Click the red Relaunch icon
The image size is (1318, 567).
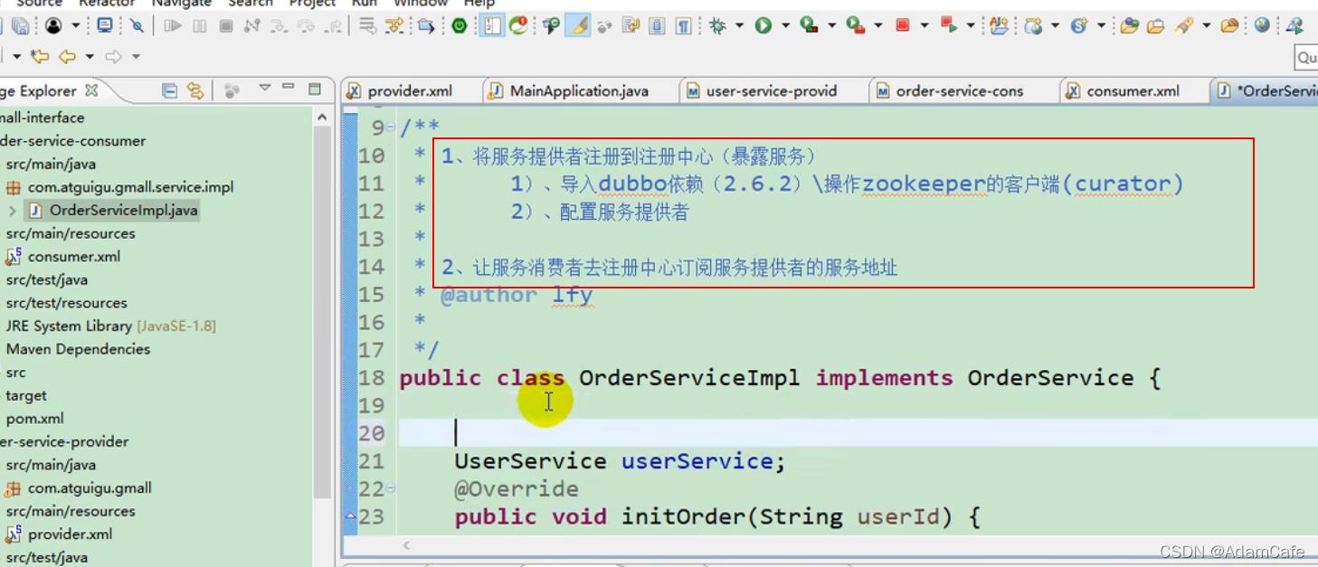(948, 26)
